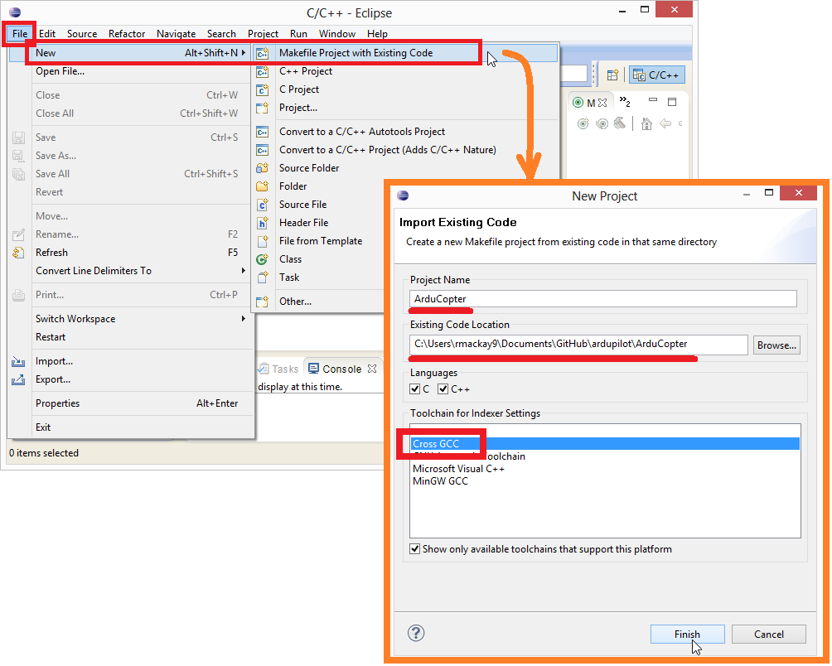This screenshot has width=832, height=666.
Task: Click the Open Perspective icon
Action: pyautogui.click(x=612, y=75)
